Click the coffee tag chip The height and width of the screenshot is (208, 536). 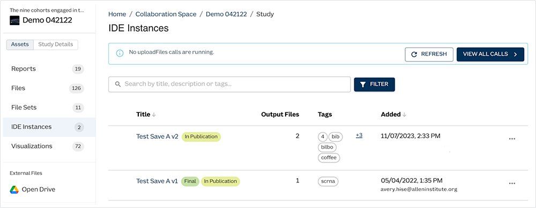(329, 158)
